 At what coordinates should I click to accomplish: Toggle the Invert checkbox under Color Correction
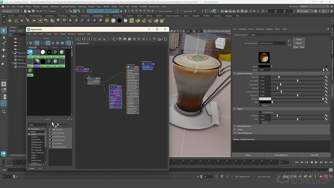pyautogui.click(x=260, y=105)
